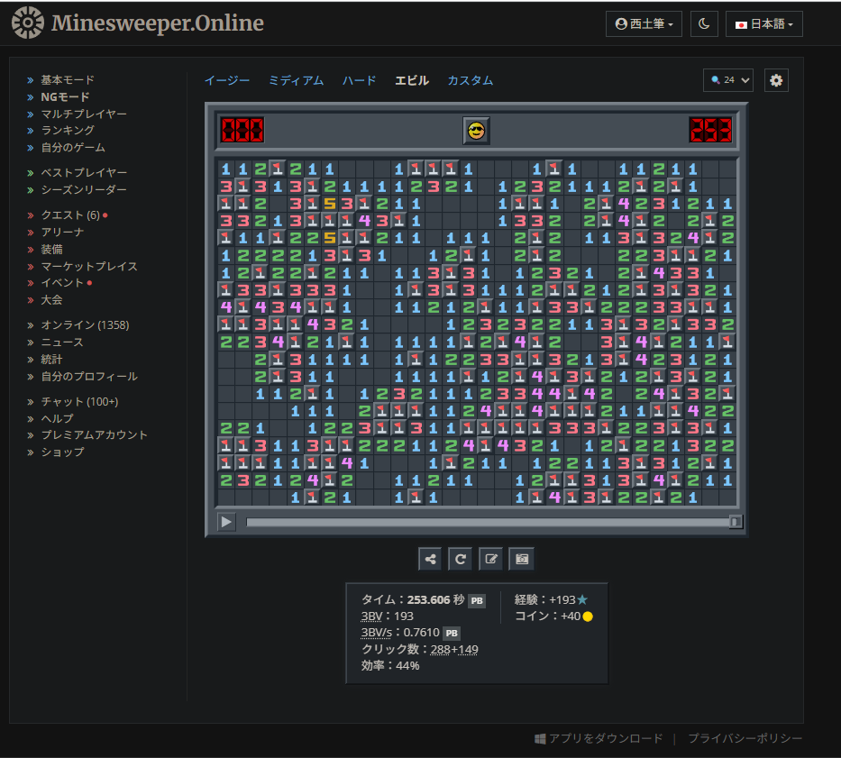841x758 pixels.
Task: Click the magnifier zoom icon
Action: tap(715, 80)
